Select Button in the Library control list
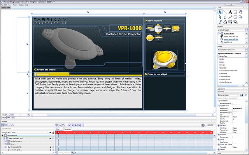 (x=222, y=62)
